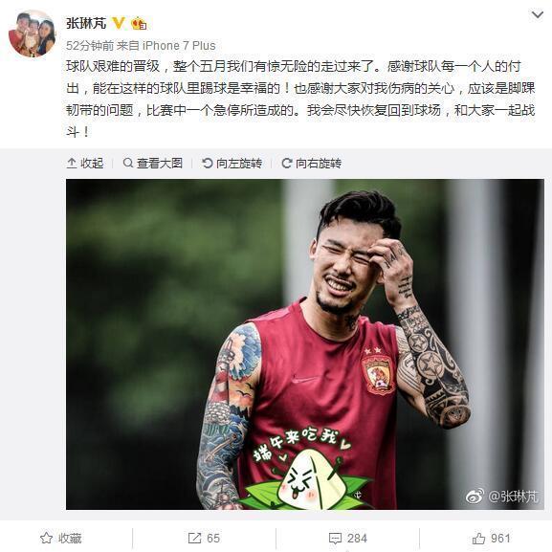Rotate the image left with 向左旋转
Screen dimensions: 552x552
coord(232,164)
